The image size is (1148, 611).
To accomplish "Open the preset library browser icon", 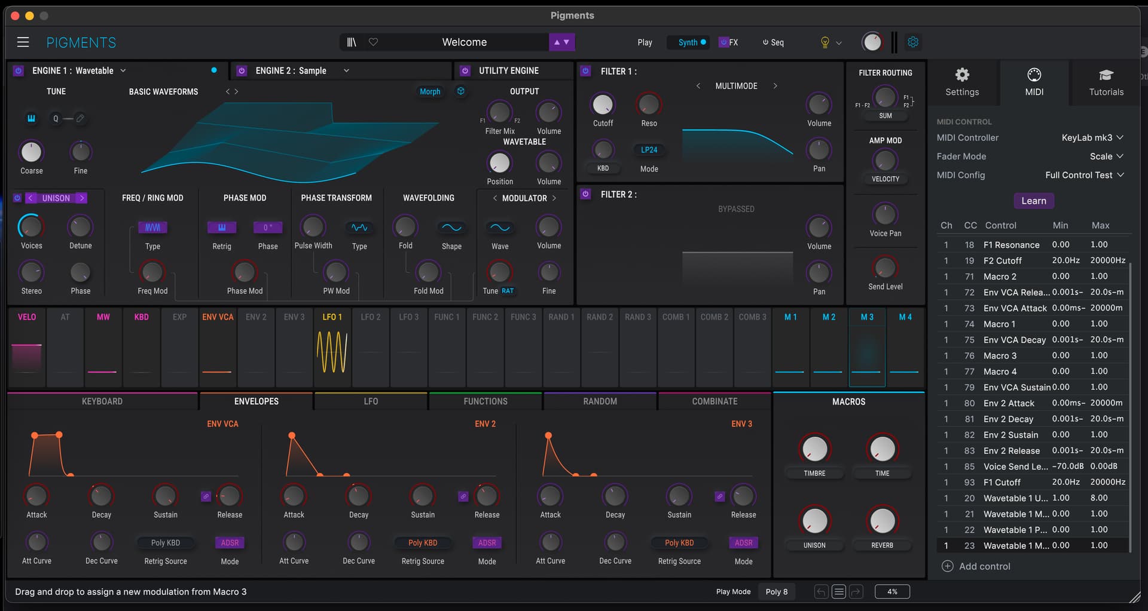I will click(352, 42).
